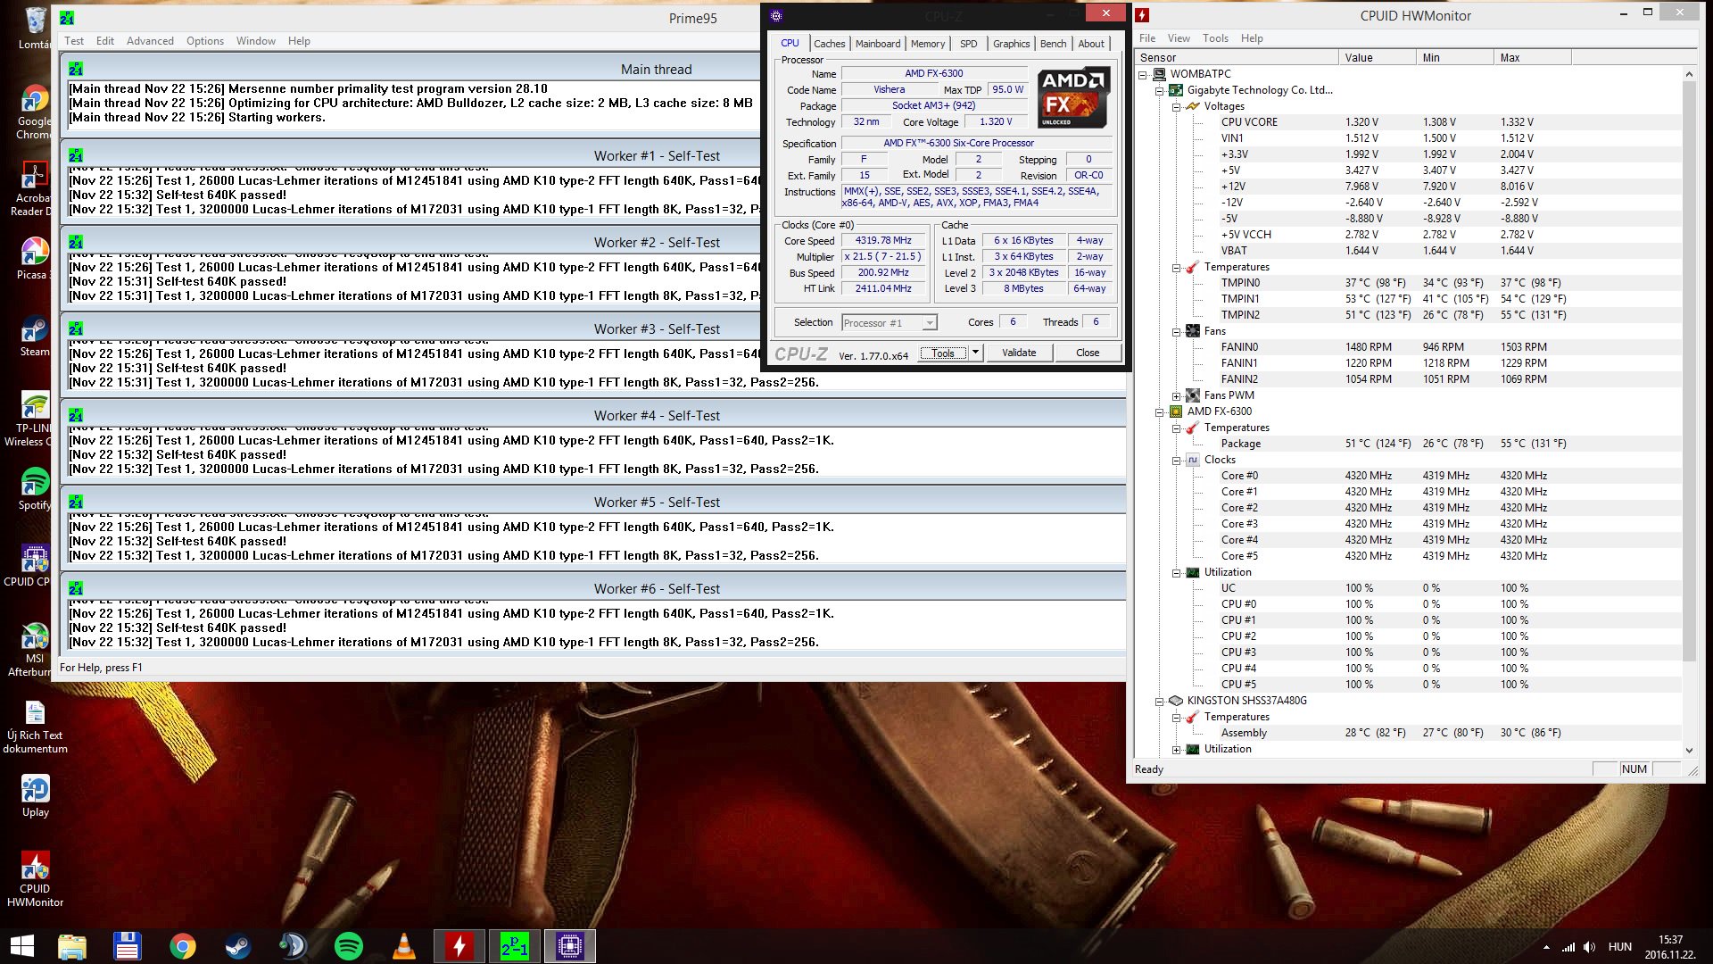1713x964 pixels.
Task: Switch to CPU-Z Caches tab
Action: [x=829, y=44]
